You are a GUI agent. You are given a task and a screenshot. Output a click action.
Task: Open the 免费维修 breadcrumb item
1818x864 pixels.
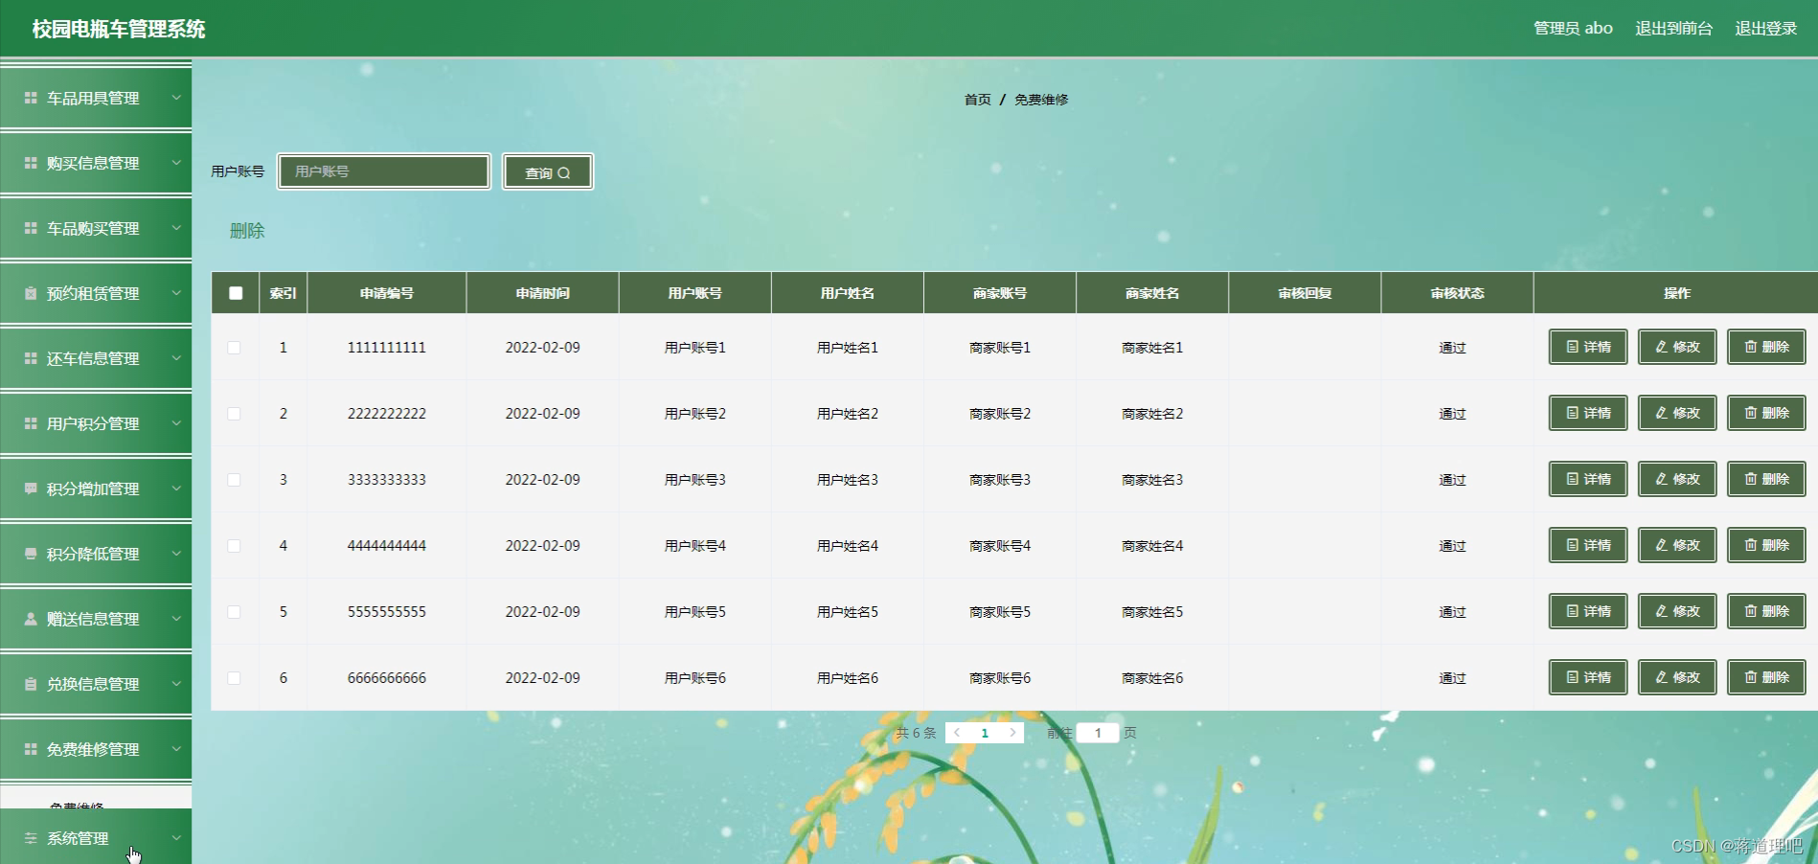point(1041,98)
